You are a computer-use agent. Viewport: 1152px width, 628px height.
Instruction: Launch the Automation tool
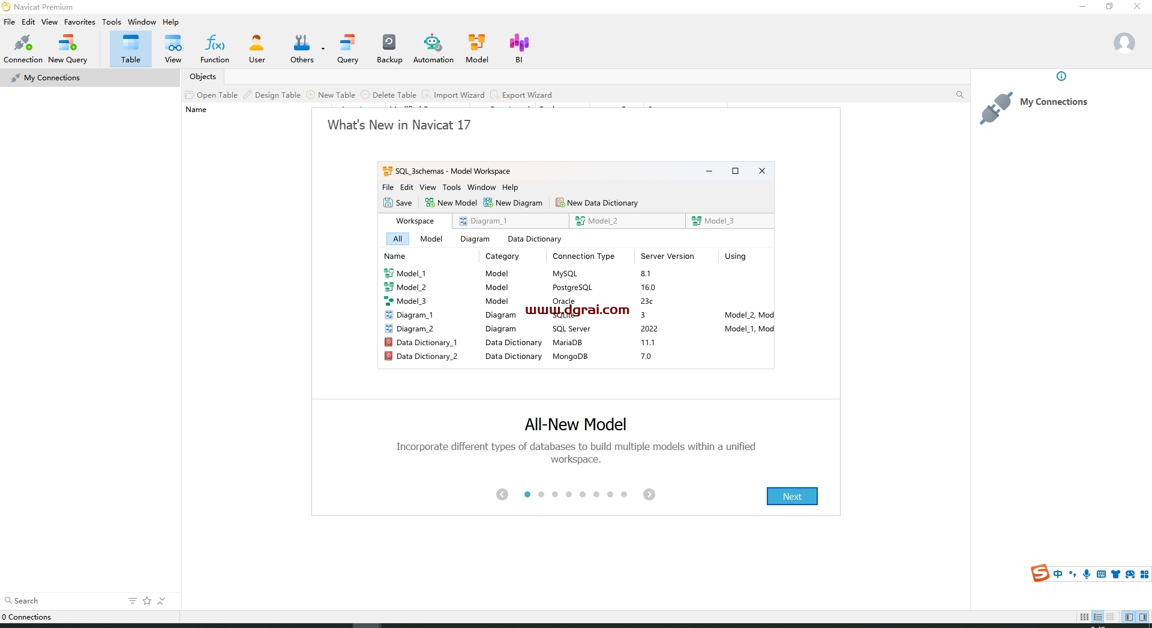click(x=433, y=49)
